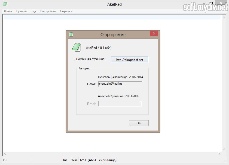
Task: Click the vertical scrollbar down arrow
Action: (x=224, y=149)
